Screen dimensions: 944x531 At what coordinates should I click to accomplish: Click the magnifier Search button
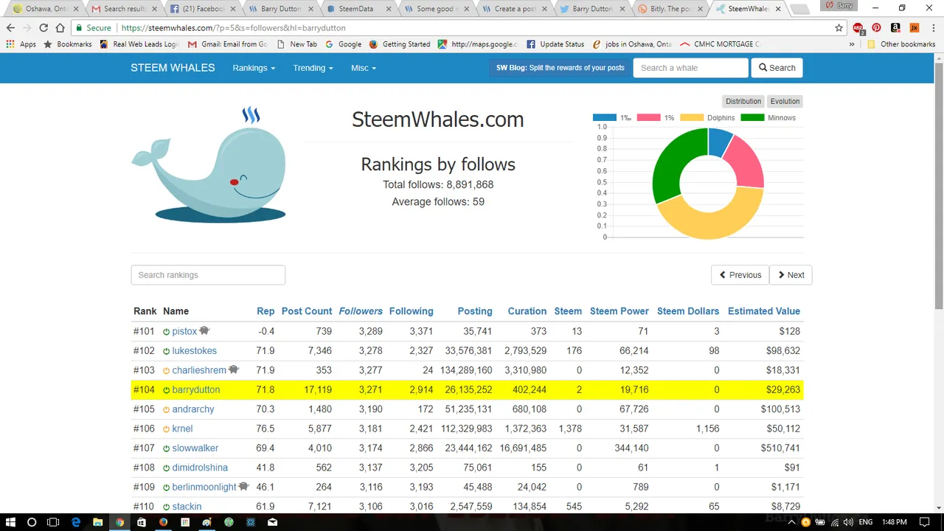point(777,68)
